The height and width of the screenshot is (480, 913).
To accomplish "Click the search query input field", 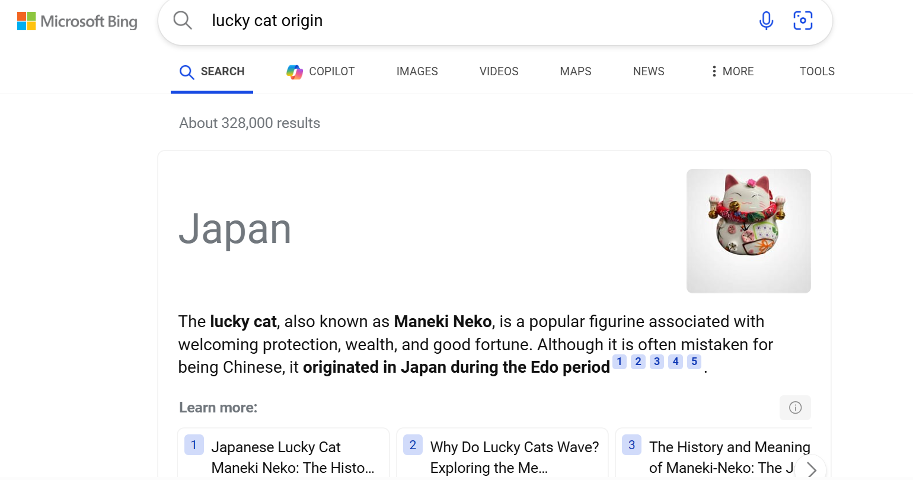I will (x=474, y=21).
